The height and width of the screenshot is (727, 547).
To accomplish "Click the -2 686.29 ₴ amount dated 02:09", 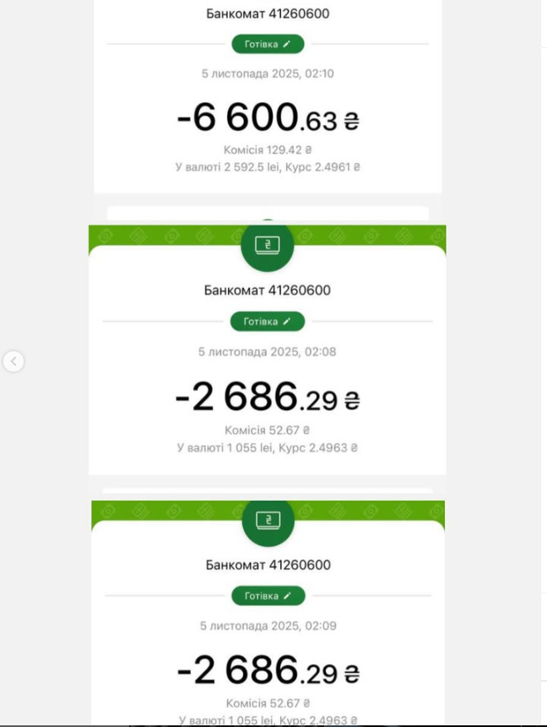I will [268, 671].
